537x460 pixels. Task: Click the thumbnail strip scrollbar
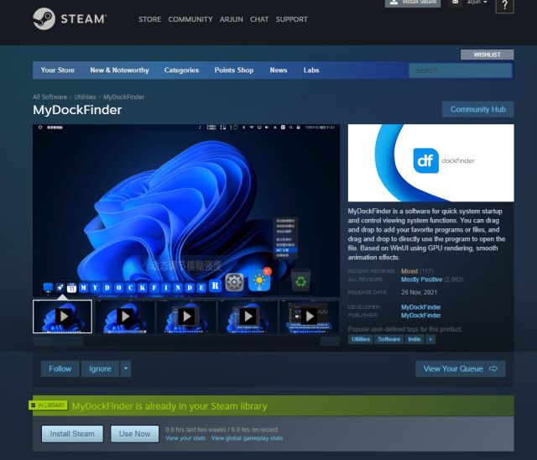186,341
